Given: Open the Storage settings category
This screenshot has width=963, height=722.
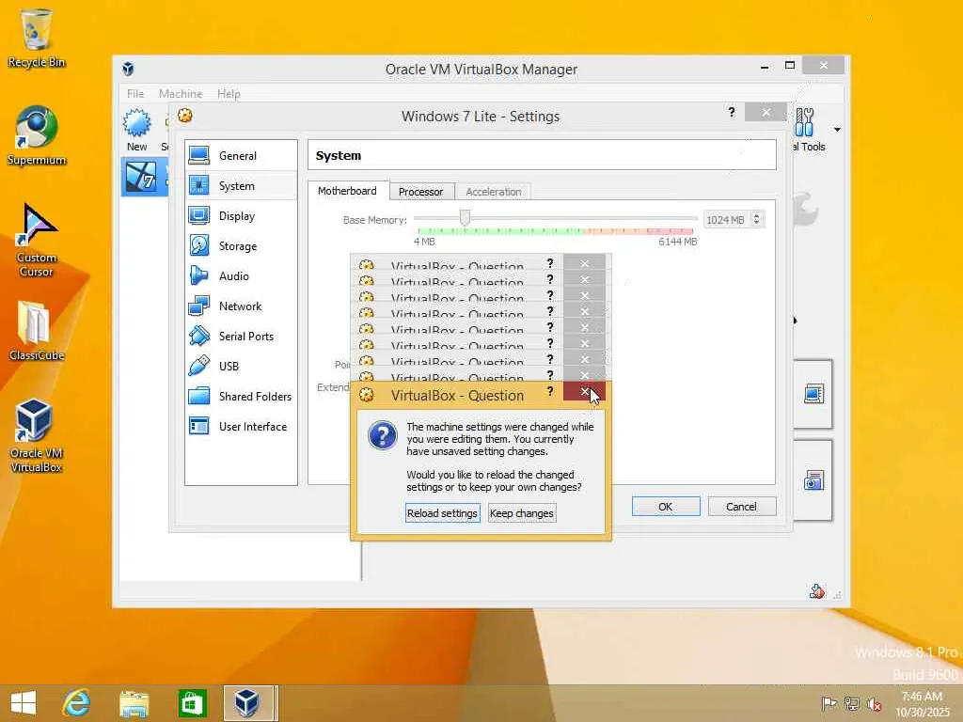Looking at the screenshot, I should pos(241,245).
